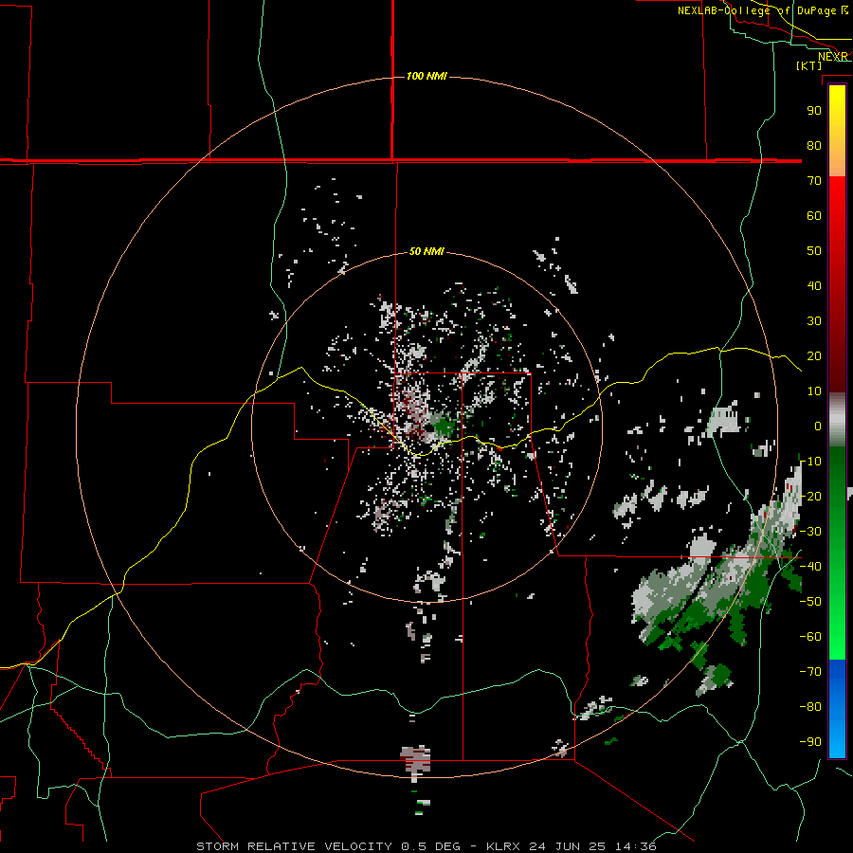
Task: Click the positive 60 scale label
Action: pos(814,215)
